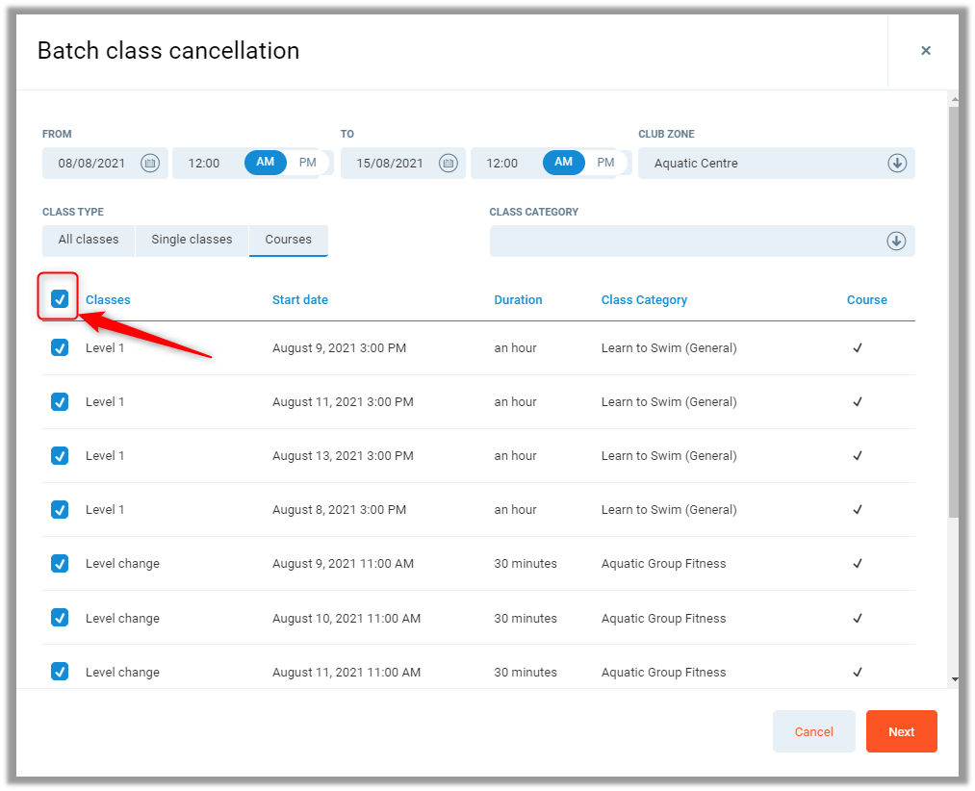
Task: Click the Next button
Action: click(901, 731)
